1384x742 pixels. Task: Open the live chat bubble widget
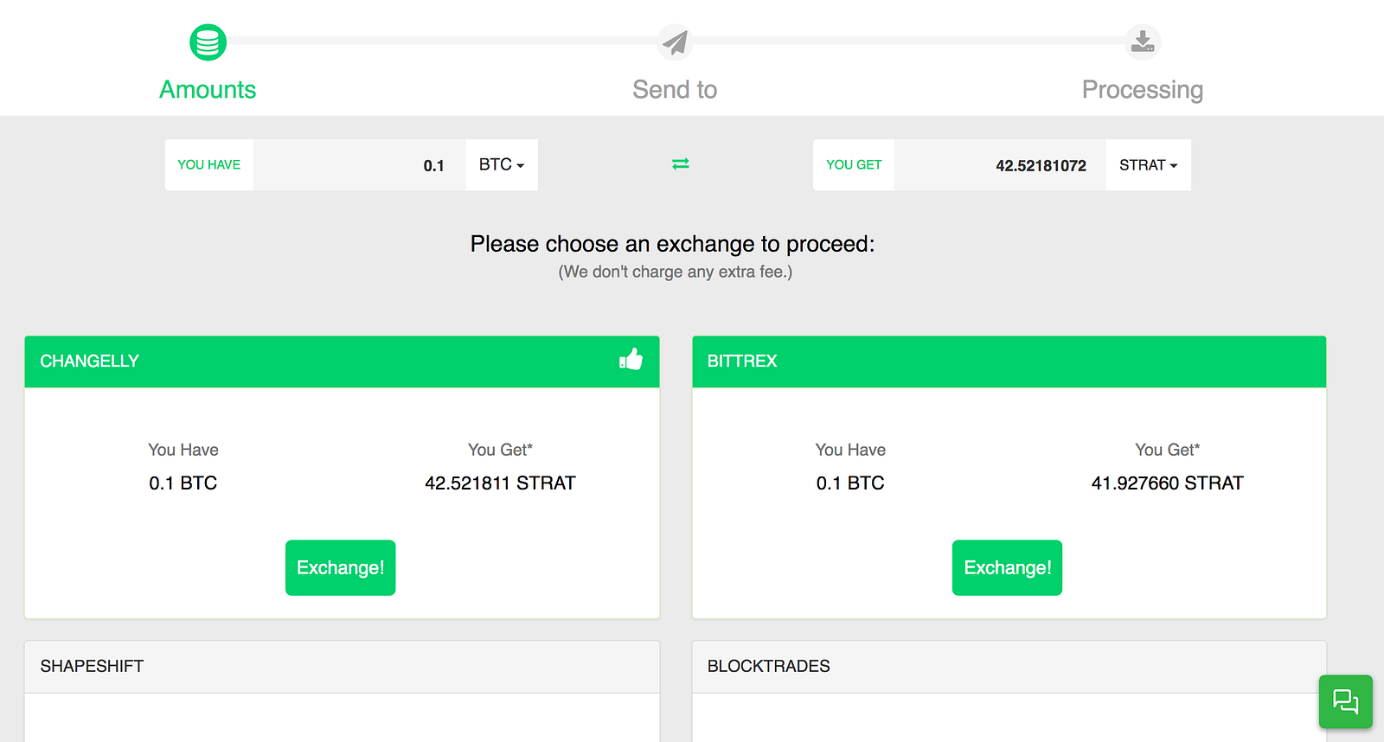tap(1345, 701)
